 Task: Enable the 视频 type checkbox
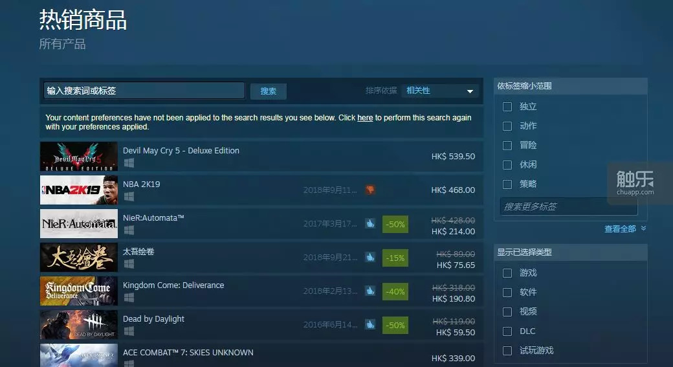coord(507,311)
